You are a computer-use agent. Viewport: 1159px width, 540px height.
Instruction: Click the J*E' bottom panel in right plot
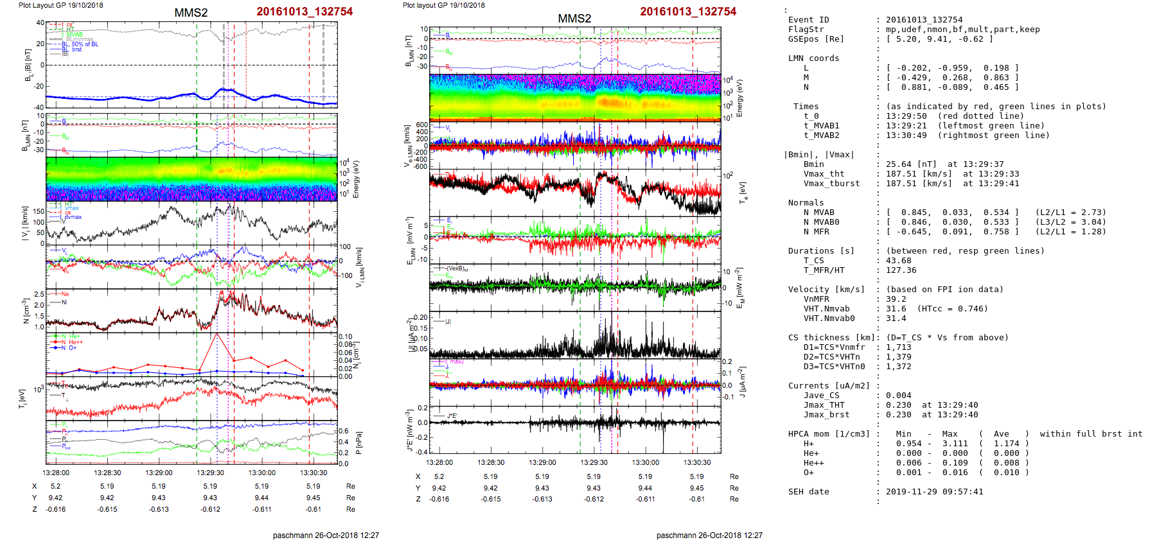575,430
